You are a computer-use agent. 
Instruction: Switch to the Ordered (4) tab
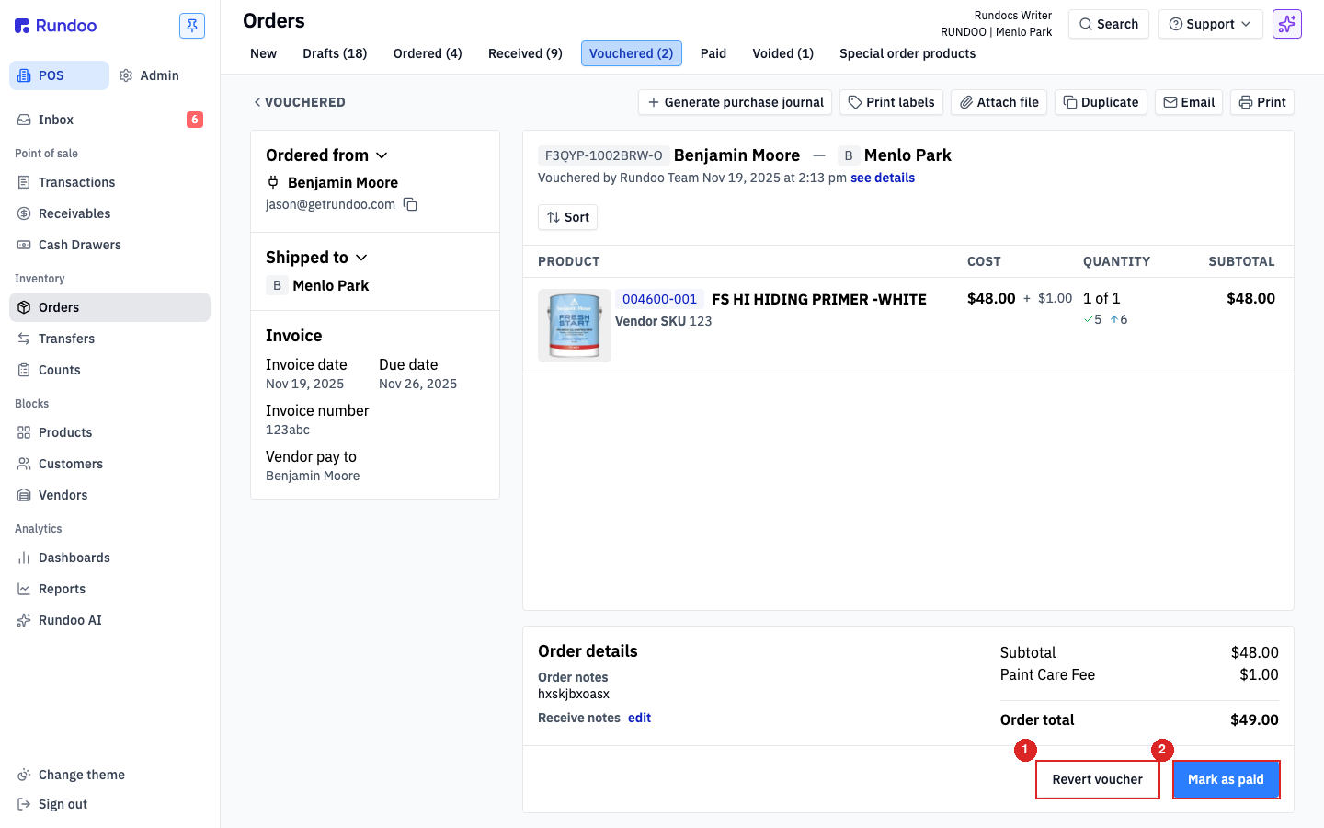click(428, 53)
